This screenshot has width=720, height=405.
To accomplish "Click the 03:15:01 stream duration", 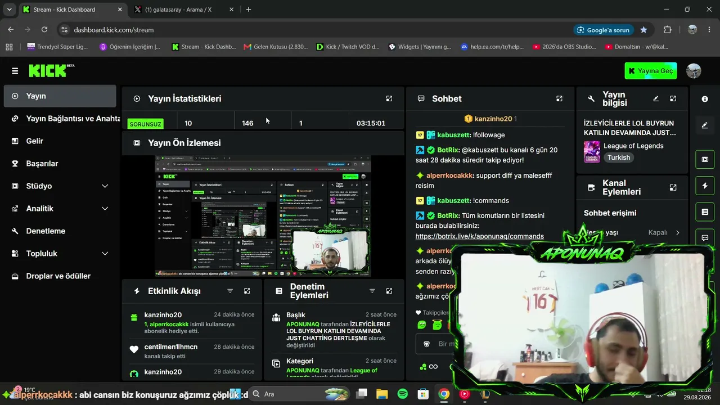I will tap(371, 123).
